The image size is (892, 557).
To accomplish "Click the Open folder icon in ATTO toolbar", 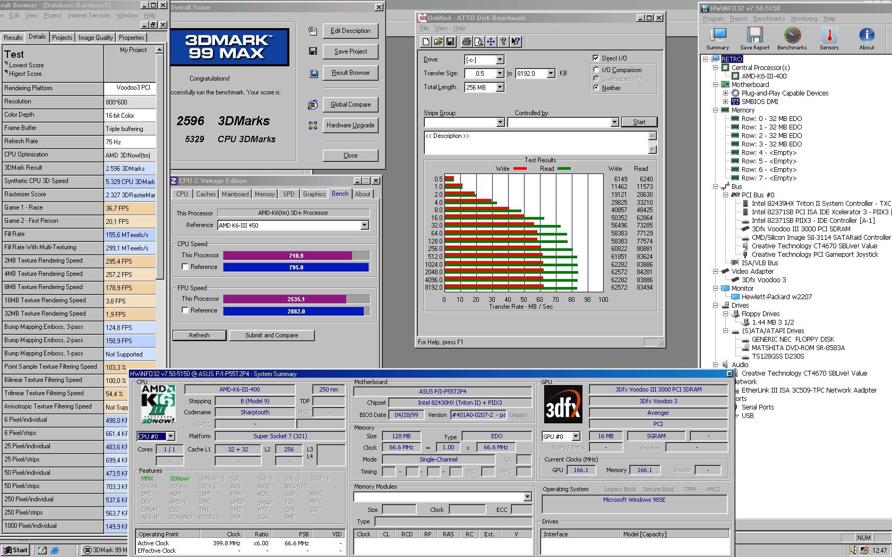I will click(x=438, y=42).
